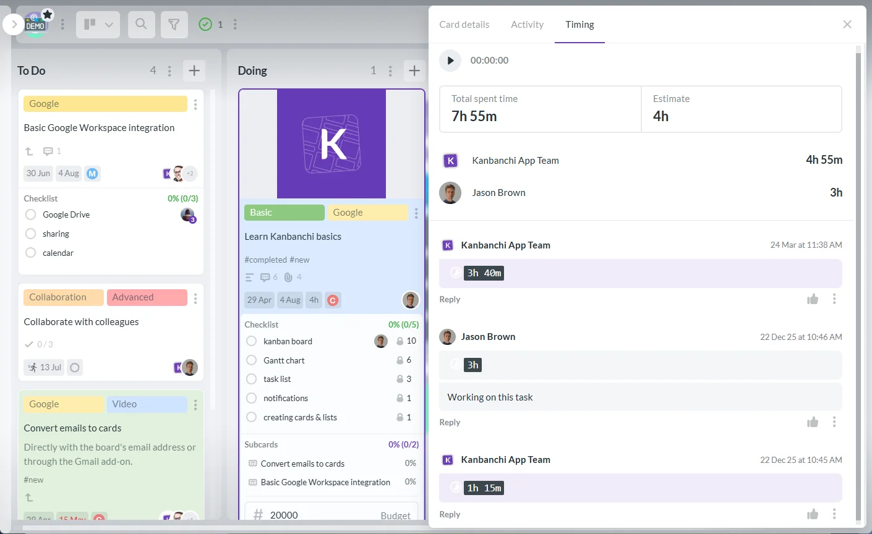Open options for the 1h 15m entry
Image resolution: width=872 pixels, height=534 pixels.
point(834,514)
